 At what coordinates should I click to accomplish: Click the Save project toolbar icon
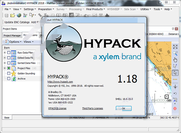(6, 15)
